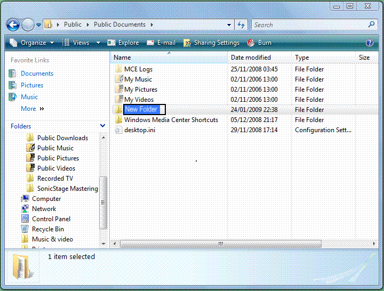Image resolution: width=384 pixels, height=291 pixels.
Task: Click the Views toolbar button
Action: (76, 43)
